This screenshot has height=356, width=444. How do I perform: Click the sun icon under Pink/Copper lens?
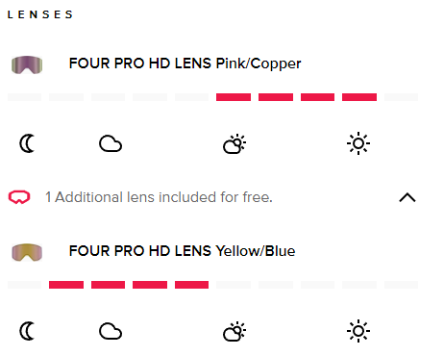click(x=358, y=143)
